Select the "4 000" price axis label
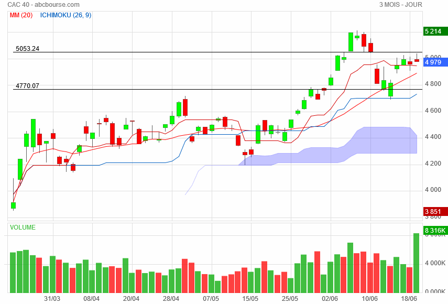 [x=433, y=190]
